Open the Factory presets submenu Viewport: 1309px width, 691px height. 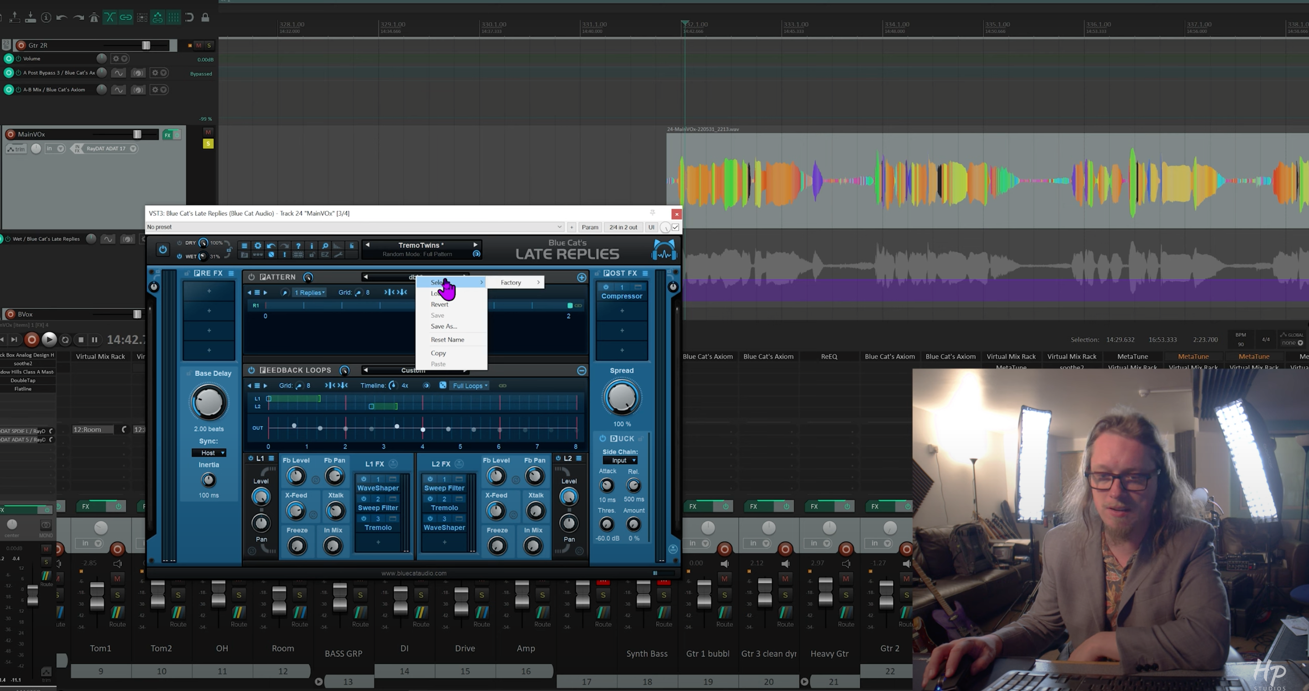511,282
